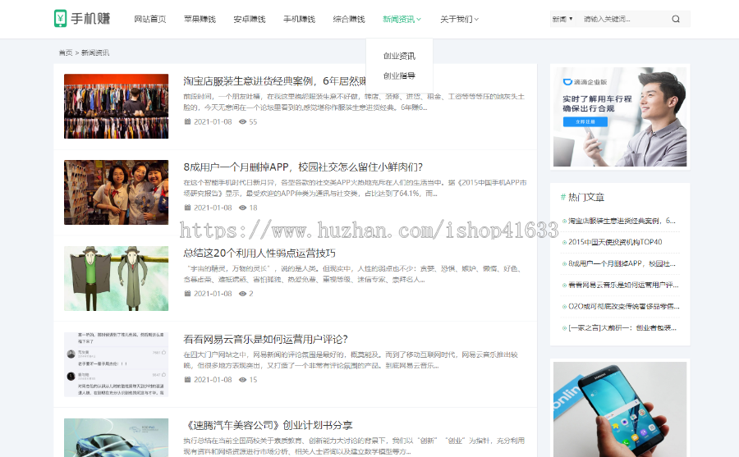
Task: Click the 首页 breadcrumb link
Action: [66, 53]
